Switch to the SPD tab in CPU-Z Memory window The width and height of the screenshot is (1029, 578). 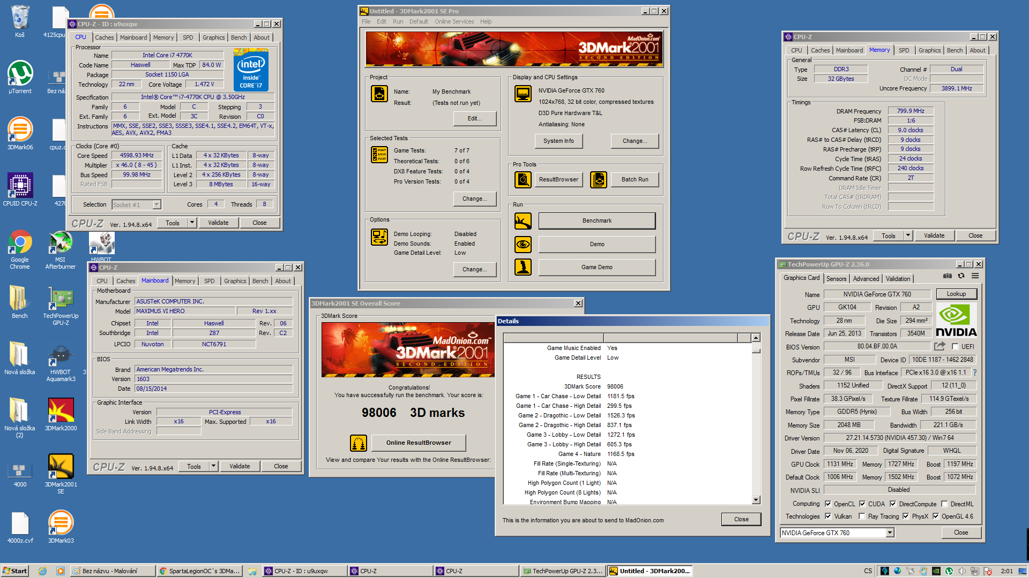click(x=904, y=50)
